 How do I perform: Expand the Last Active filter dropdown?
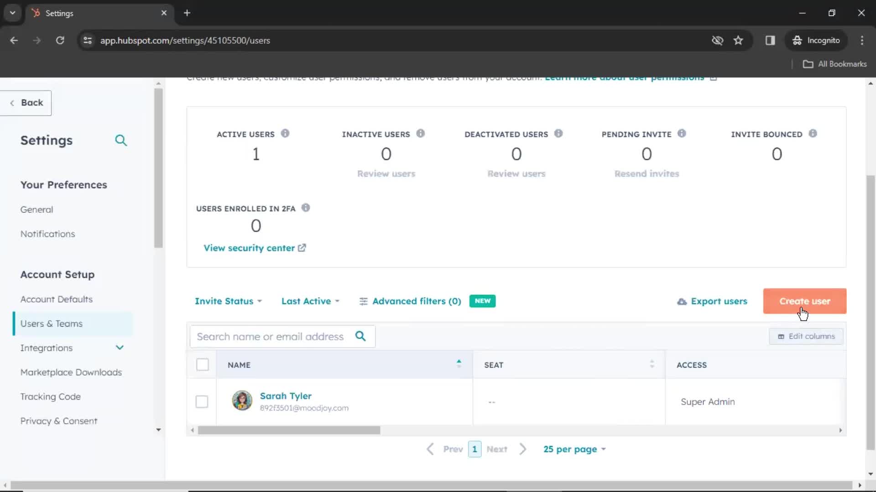point(310,301)
